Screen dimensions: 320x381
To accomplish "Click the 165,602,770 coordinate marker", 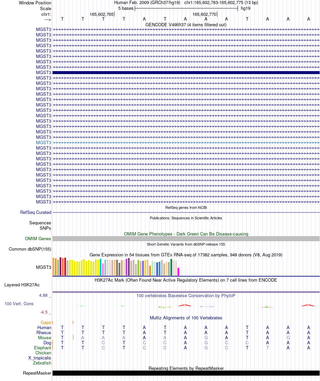I will pos(204,14).
